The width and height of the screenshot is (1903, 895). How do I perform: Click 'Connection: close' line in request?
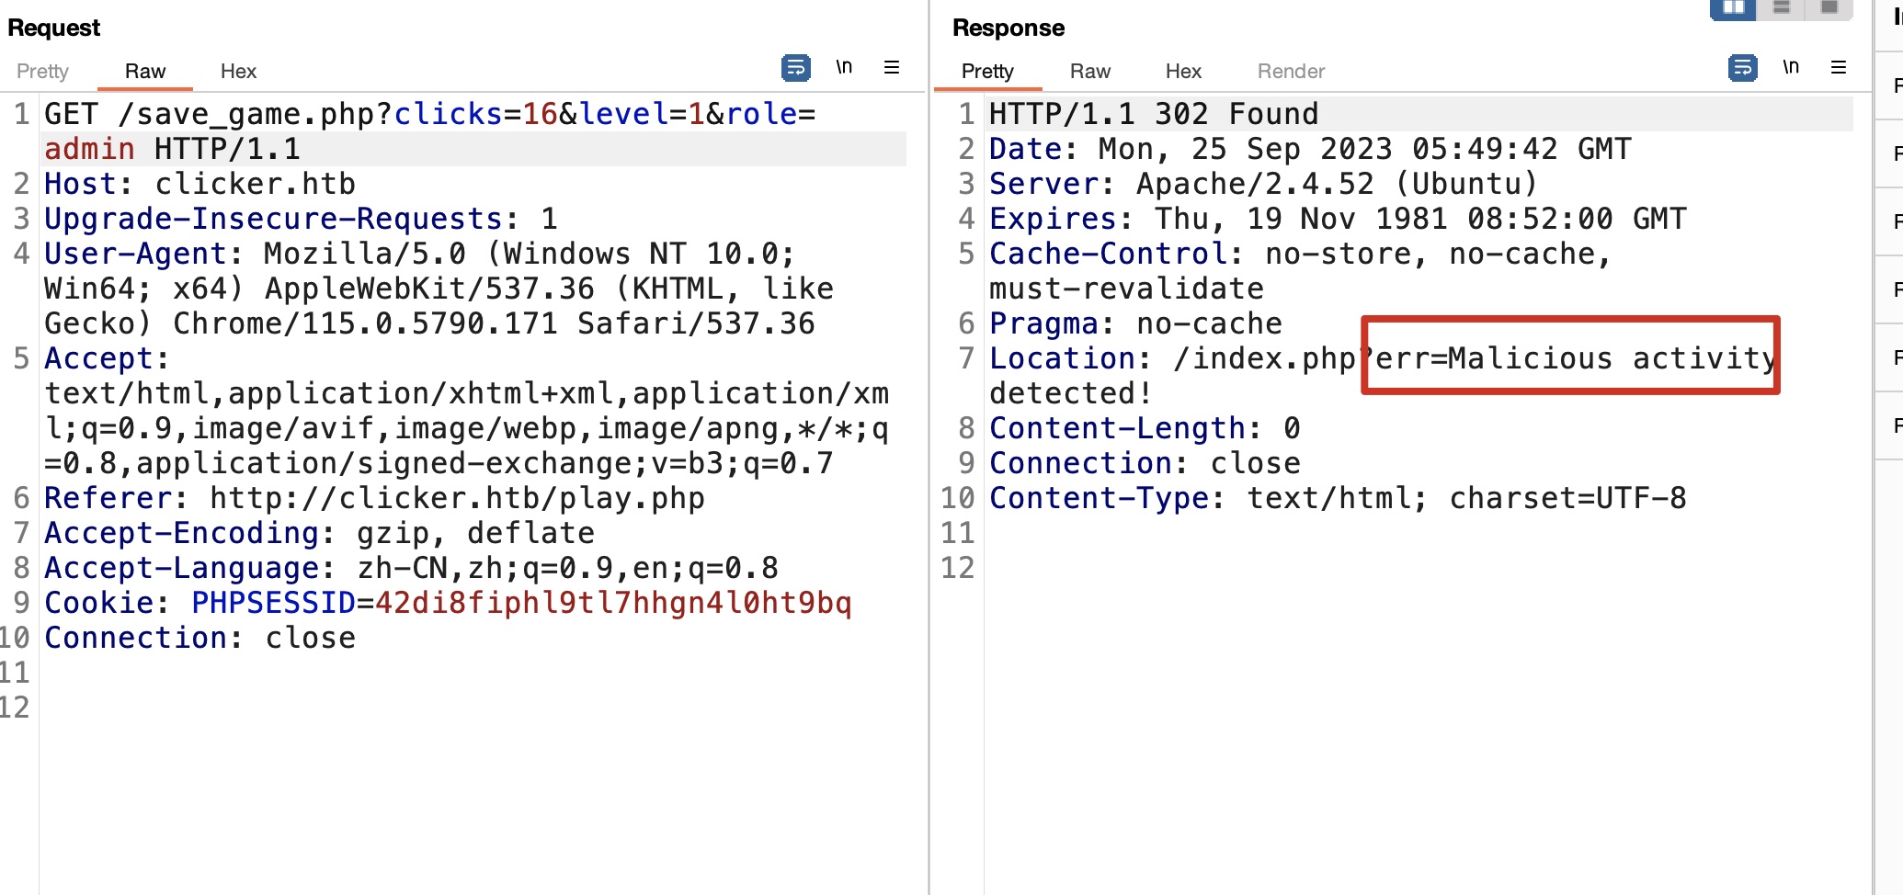point(199,638)
